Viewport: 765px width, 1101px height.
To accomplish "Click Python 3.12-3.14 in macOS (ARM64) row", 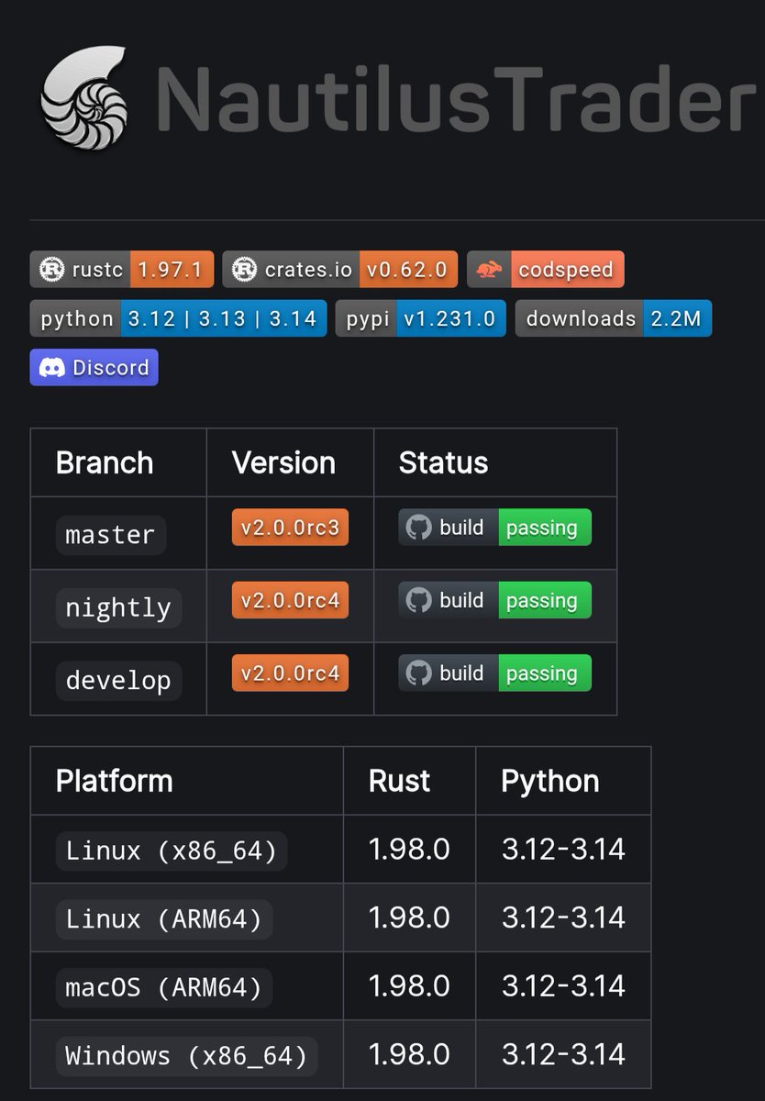I will click(x=563, y=986).
